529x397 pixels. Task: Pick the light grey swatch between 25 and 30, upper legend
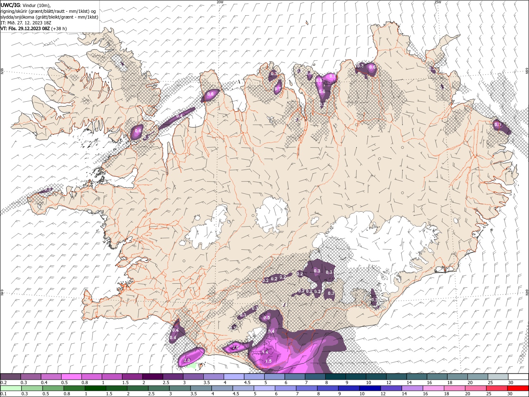point(498,376)
